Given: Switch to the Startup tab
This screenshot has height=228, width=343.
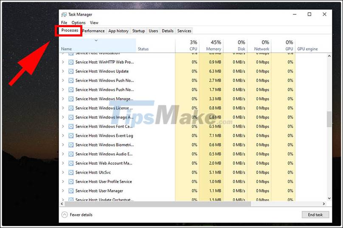Looking at the screenshot, I should pos(138,31).
